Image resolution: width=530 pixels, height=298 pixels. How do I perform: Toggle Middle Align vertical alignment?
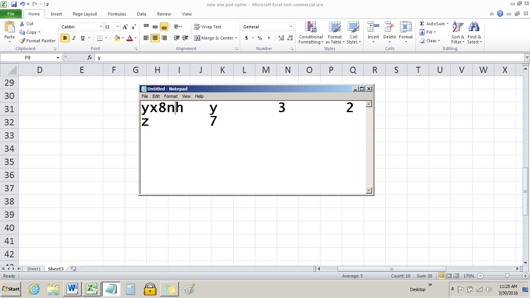[155, 27]
